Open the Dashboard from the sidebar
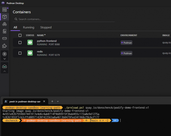The width and height of the screenshot is (171, 136). point(4,10)
